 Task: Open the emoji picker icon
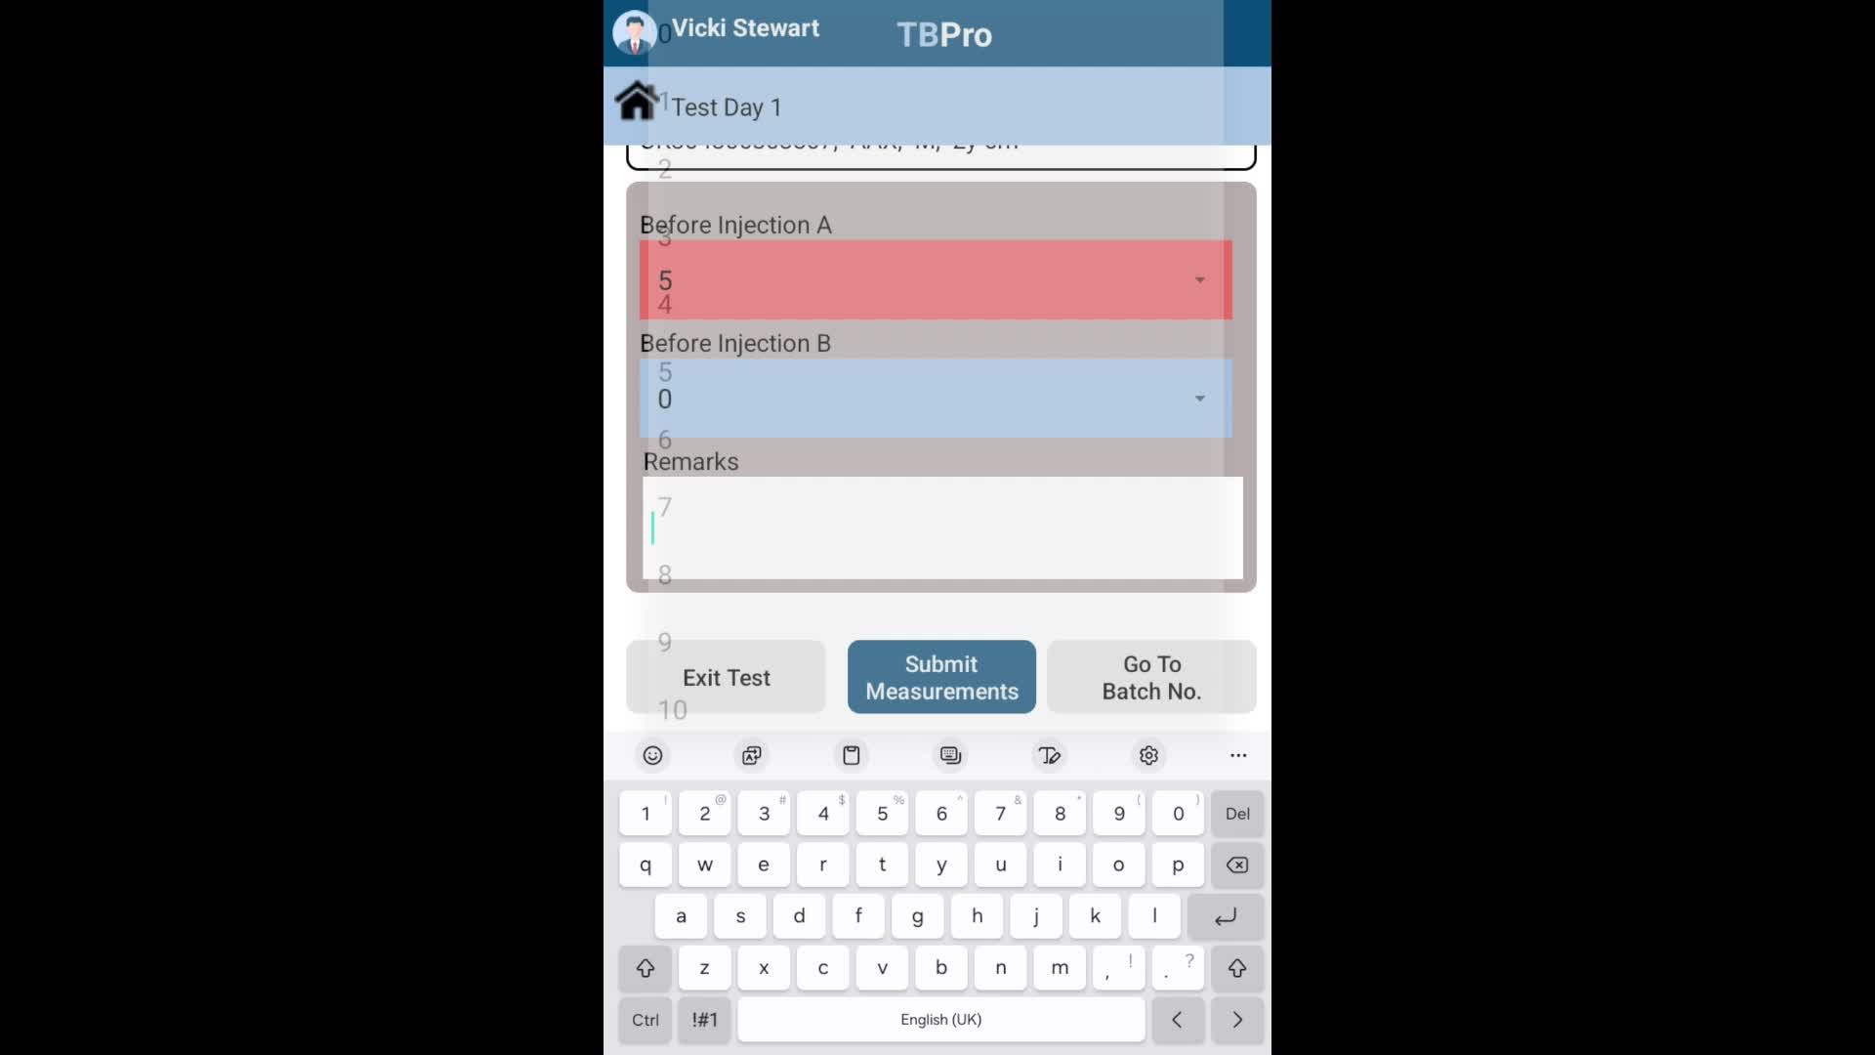point(651,755)
